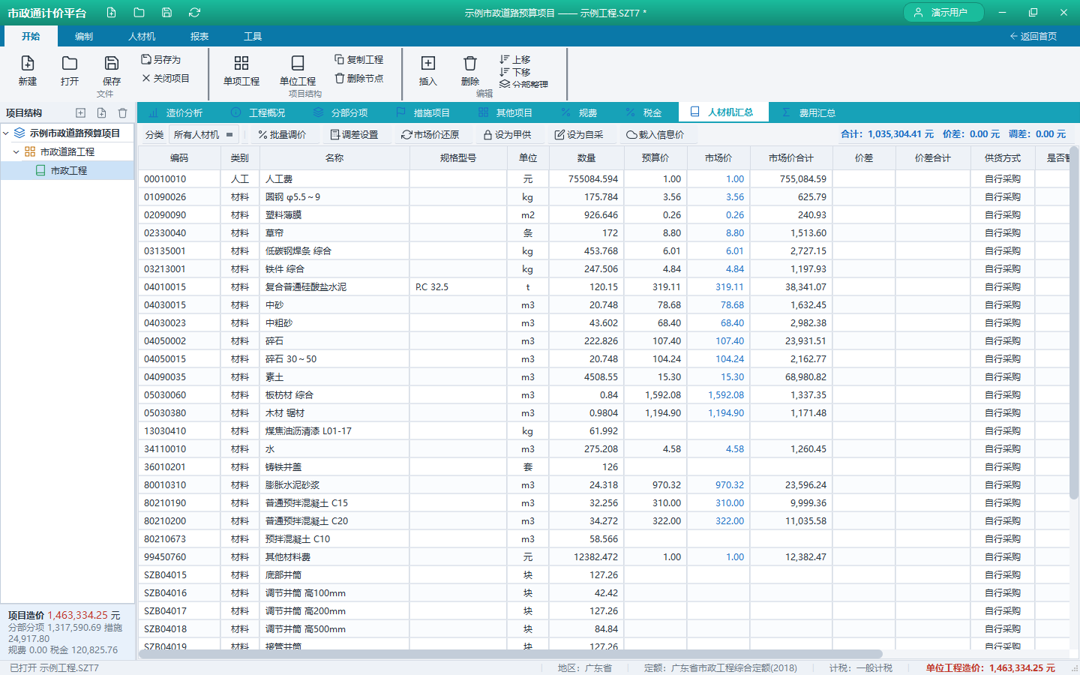Screen dimensions: 1080x675
Task: Open the 工具 ribbon tab
Action: pyautogui.click(x=253, y=36)
